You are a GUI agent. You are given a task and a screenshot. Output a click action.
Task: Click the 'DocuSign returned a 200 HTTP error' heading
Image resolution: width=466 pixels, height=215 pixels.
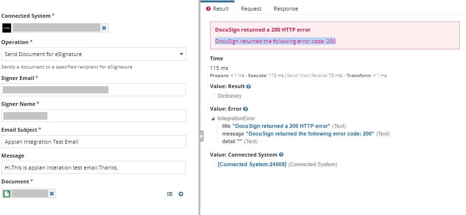[x=263, y=30]
